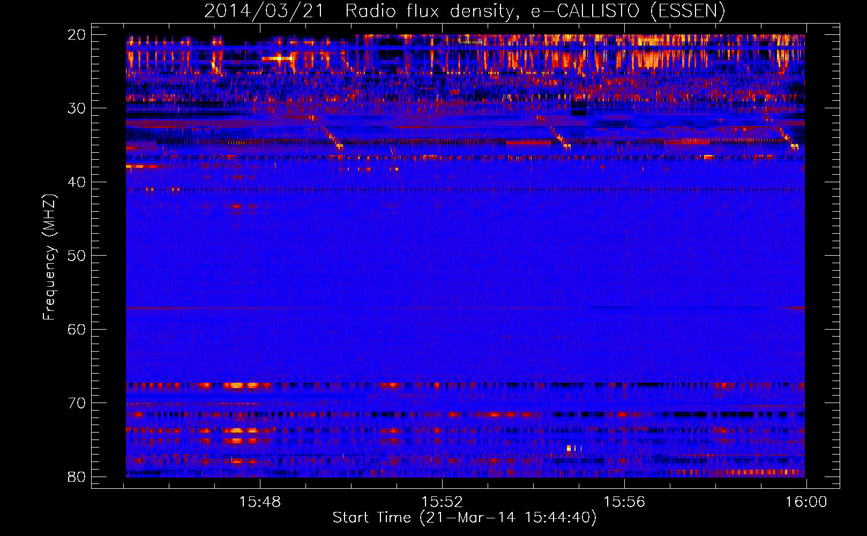867x536 pixels.
Task: Click the plot title mentioning e-CALLISTO (ESSEN)
Action: click(x=465, y=11)
